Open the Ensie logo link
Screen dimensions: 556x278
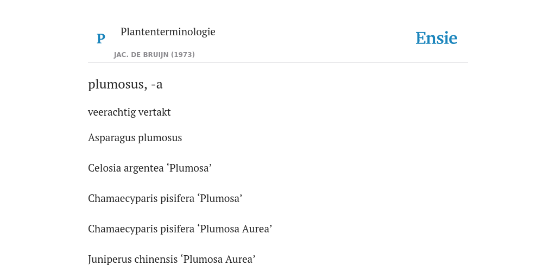pos(436,39)
